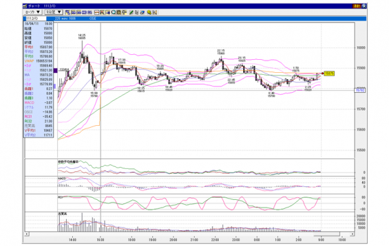389x246 pixels.
Task: Open the ローソク chart type dropdown
Action: (x=32, y=12)
